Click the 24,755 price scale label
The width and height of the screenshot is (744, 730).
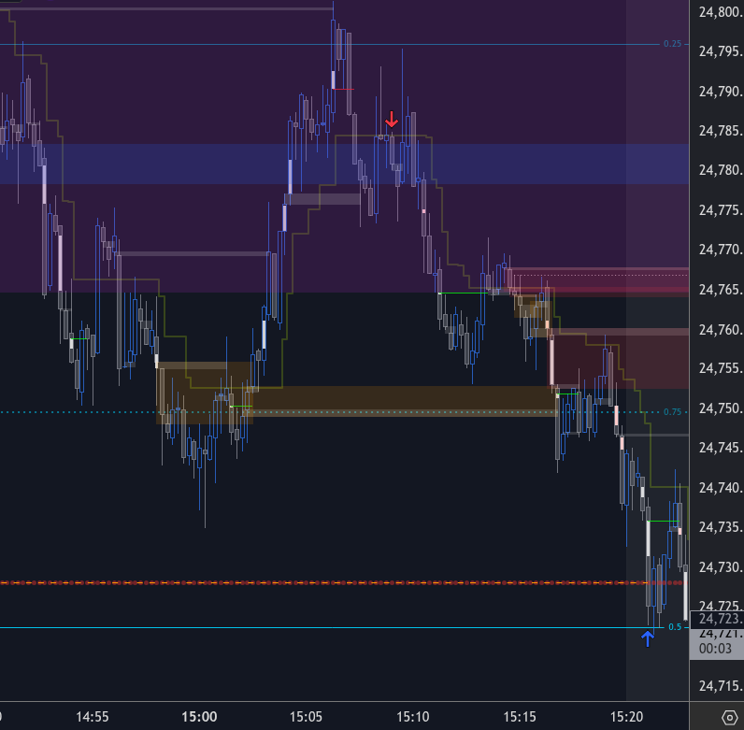(x=721, y=368)
